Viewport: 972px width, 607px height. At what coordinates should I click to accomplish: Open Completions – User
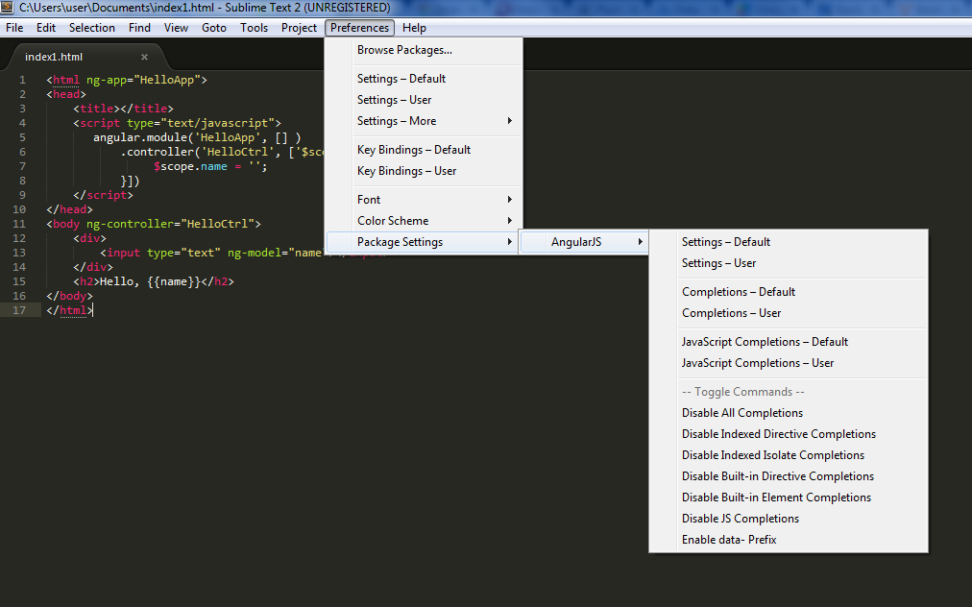(x=789, y=312)
